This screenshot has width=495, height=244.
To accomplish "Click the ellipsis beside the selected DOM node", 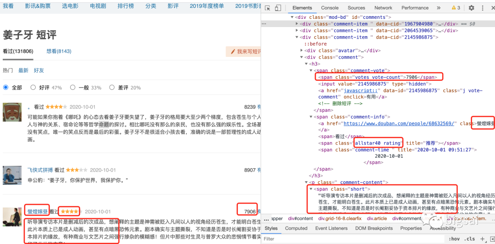I will [264, 24].
